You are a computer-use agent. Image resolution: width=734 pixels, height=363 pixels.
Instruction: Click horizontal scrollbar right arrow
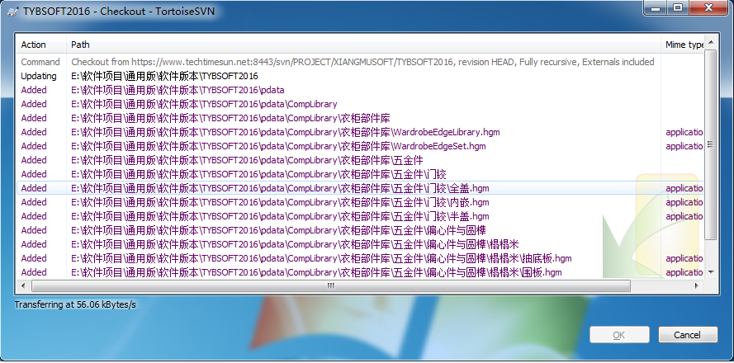point(697,285)
